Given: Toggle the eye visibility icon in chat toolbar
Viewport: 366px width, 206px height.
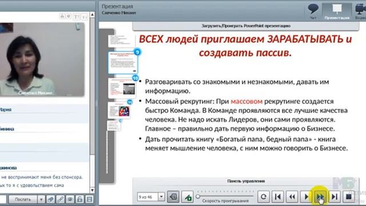Looking at the screenshot, I should pos(70,200).
